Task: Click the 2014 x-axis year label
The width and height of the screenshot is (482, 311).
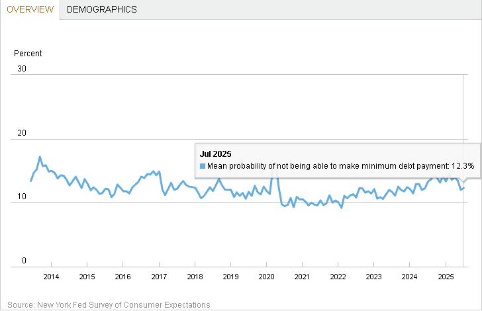Action: pyautogui.click(x=51, y=277)
